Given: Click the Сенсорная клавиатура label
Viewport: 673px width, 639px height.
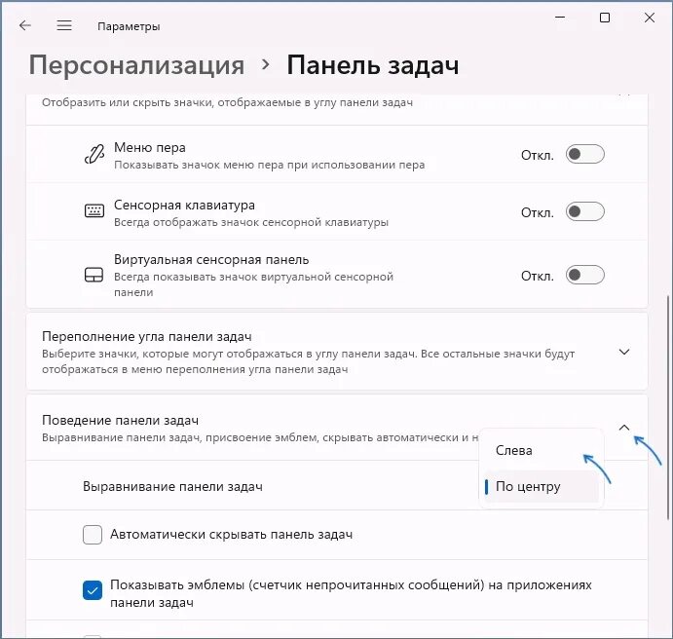Looking at the screenshot, I should [184, 206].
